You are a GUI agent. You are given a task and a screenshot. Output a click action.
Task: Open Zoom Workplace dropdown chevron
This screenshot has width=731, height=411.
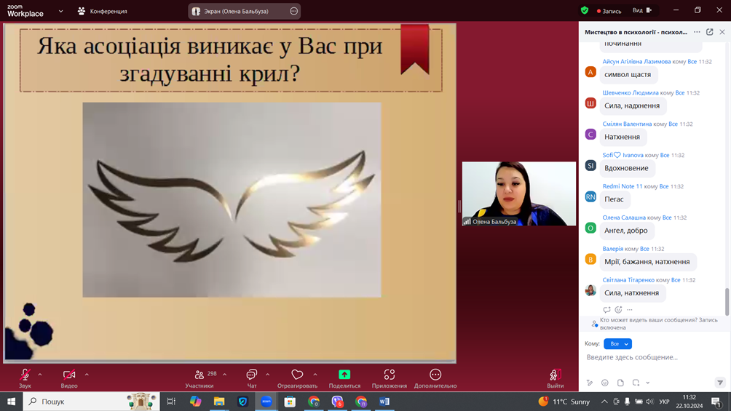(x=60, y=11)
